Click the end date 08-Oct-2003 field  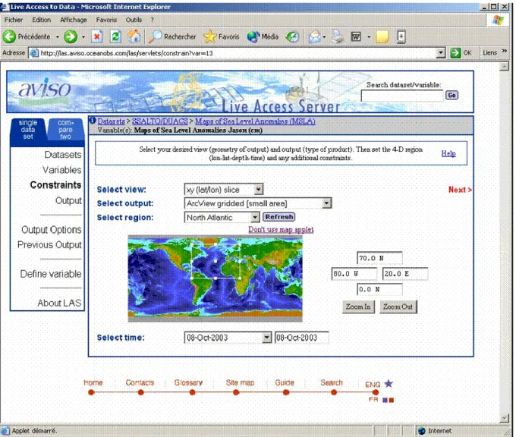301,338
